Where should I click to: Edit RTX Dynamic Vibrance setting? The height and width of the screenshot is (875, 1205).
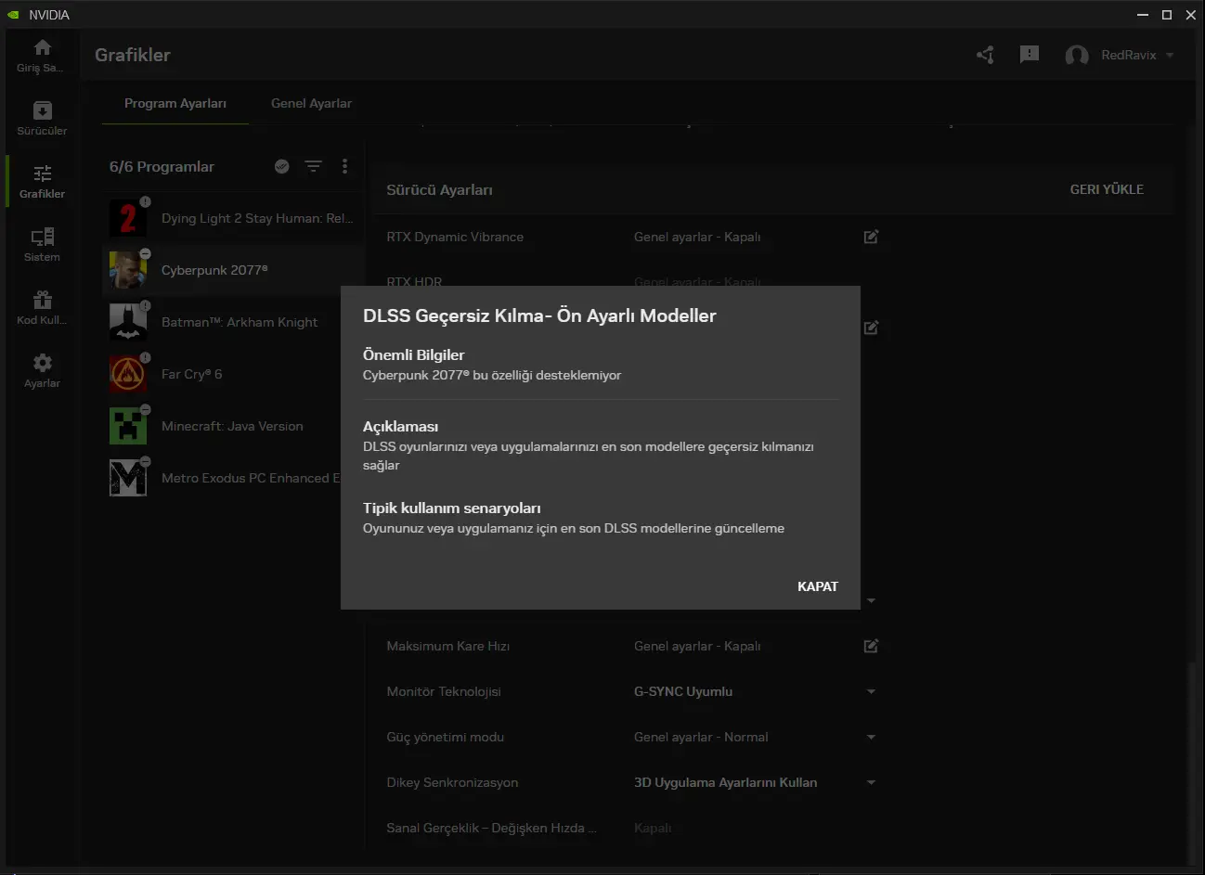pyautogui.click(x=871, y=237)
